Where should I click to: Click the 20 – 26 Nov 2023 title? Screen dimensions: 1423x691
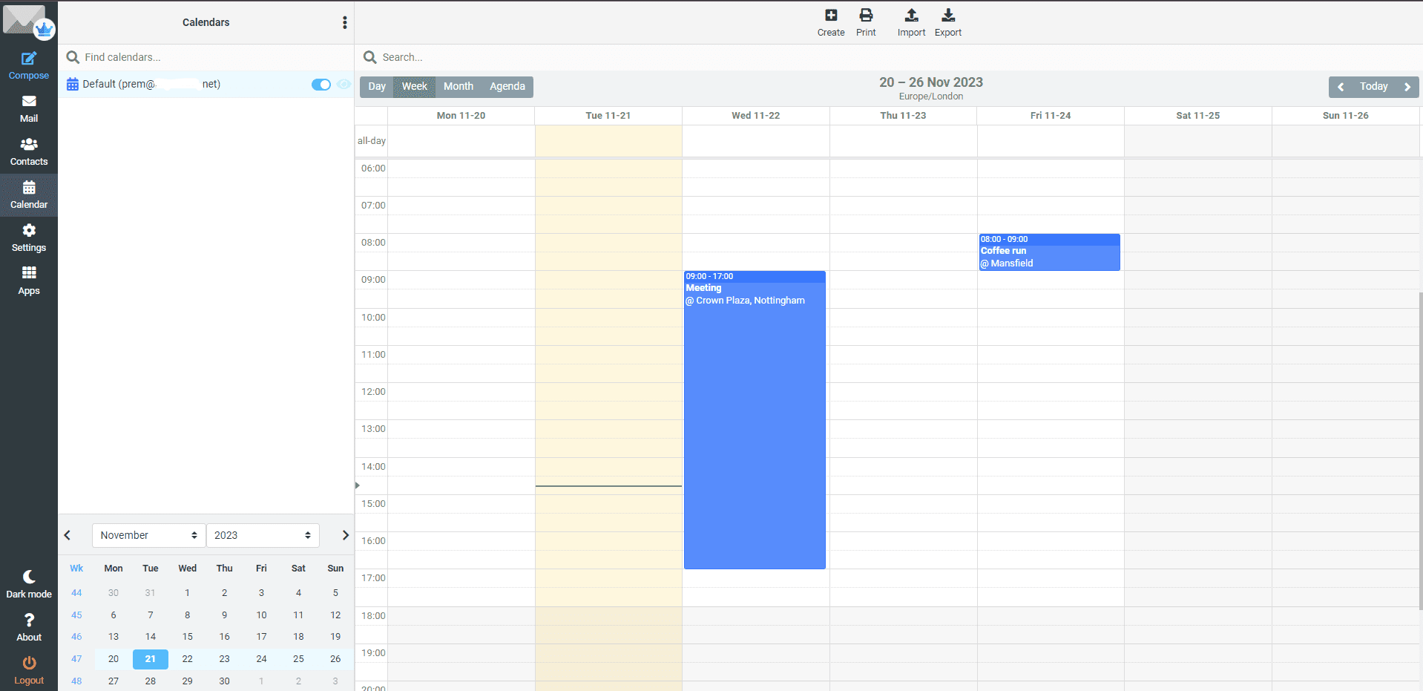coord(931,82)
